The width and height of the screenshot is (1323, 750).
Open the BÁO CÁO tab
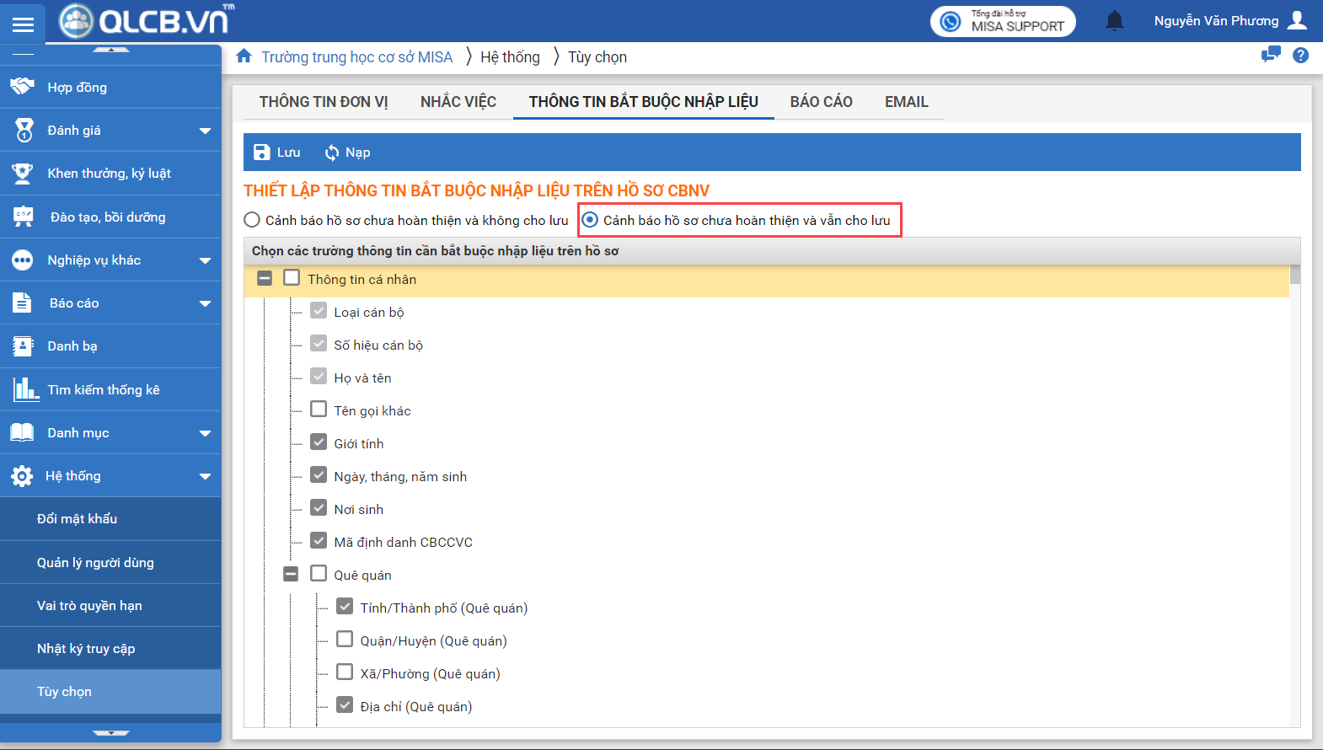pyautogui.click(x=821, y=102)
